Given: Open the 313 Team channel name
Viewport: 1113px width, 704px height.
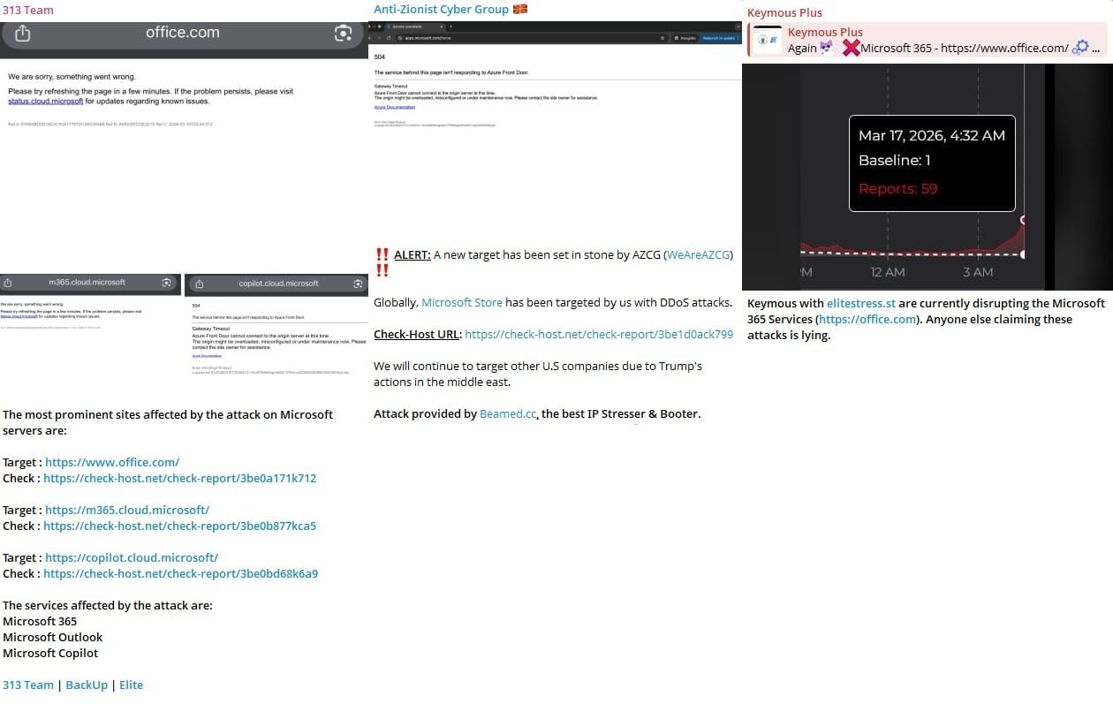Looking at the screenshot, I should point(28,10).
